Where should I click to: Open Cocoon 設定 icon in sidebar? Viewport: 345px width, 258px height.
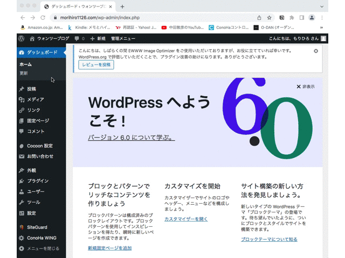[x=22, y=146]
